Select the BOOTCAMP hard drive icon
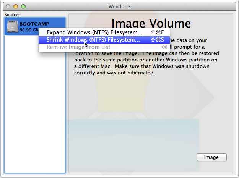Image resolution: width=239 pixels, height=178 pixels. point(12,26)
